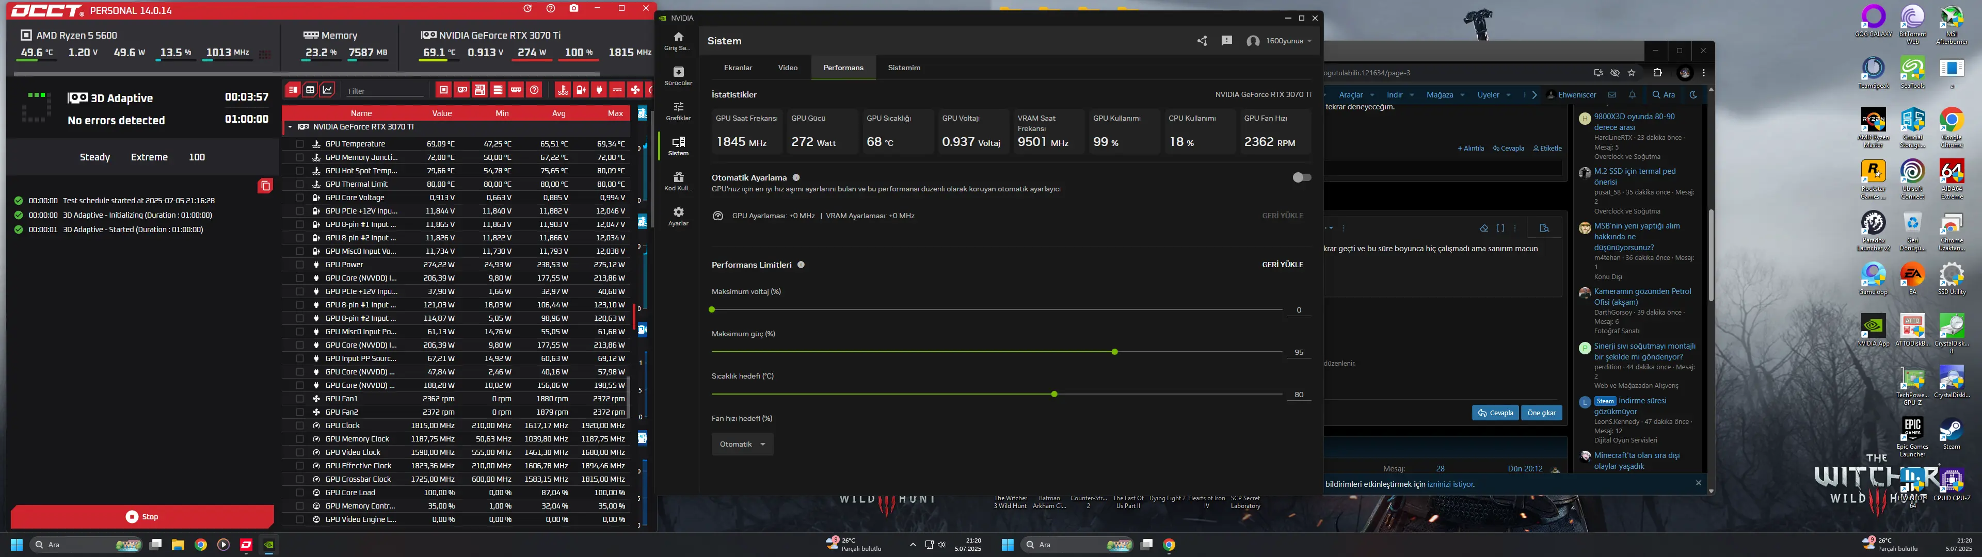Viewport: 1982px width, 557px height.
Task: Switch OCCT monitoring to table view
Action: (x=310, y=90)
